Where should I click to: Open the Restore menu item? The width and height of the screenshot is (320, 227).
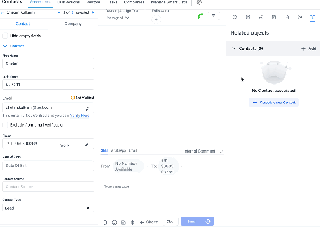93,2
